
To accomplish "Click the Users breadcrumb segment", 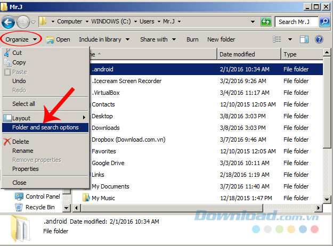I will [x=147, y=21].
